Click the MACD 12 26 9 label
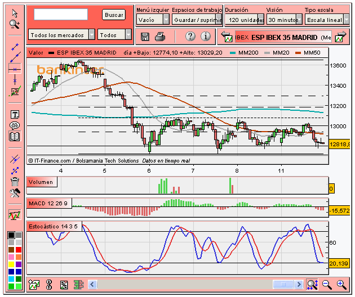The width and height of the screenshot is (355, 297). (x=48, y=204)
